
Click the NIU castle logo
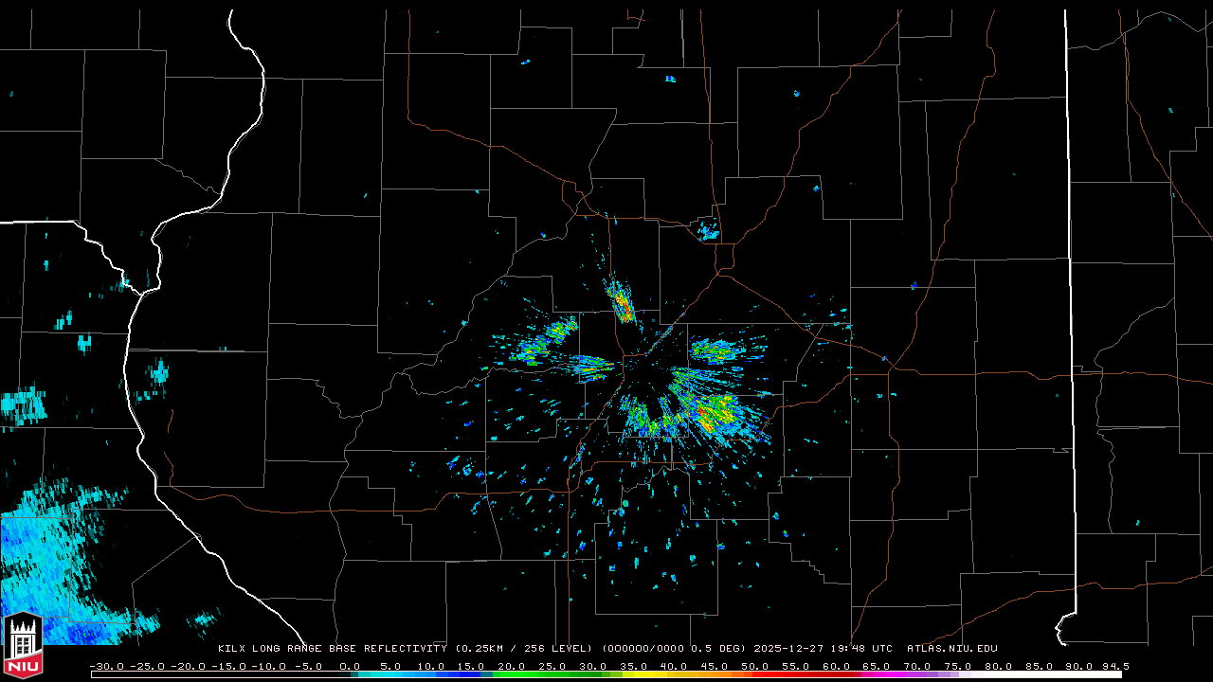(x=23, y=647)
